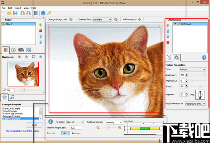The width and height of the screenshot is (211, 143).
Task: Click the interval Remove button
Action: [x=76, y=133]
